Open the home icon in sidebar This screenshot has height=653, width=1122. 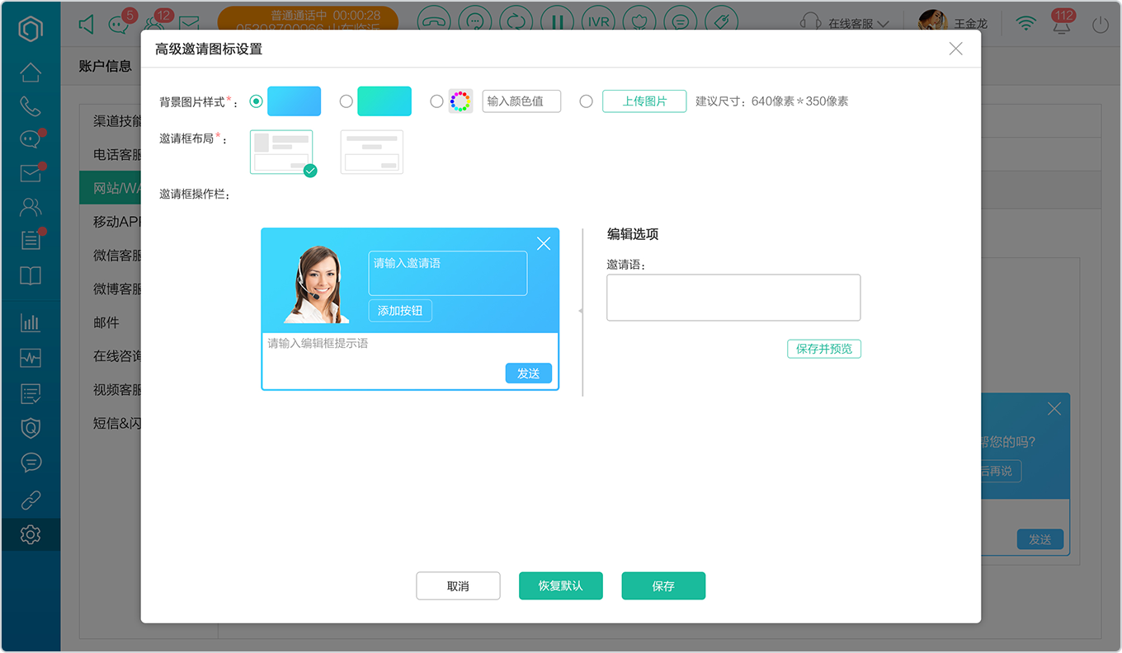tap(31, 73)
